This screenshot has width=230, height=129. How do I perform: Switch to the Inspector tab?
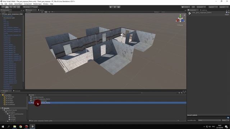[x=192, y=10]
